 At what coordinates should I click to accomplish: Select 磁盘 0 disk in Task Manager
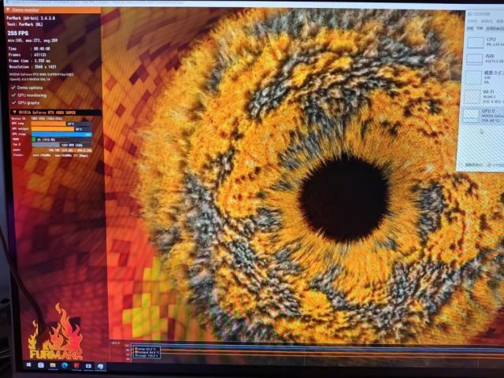pyautogui.click(x=485, y=77)
